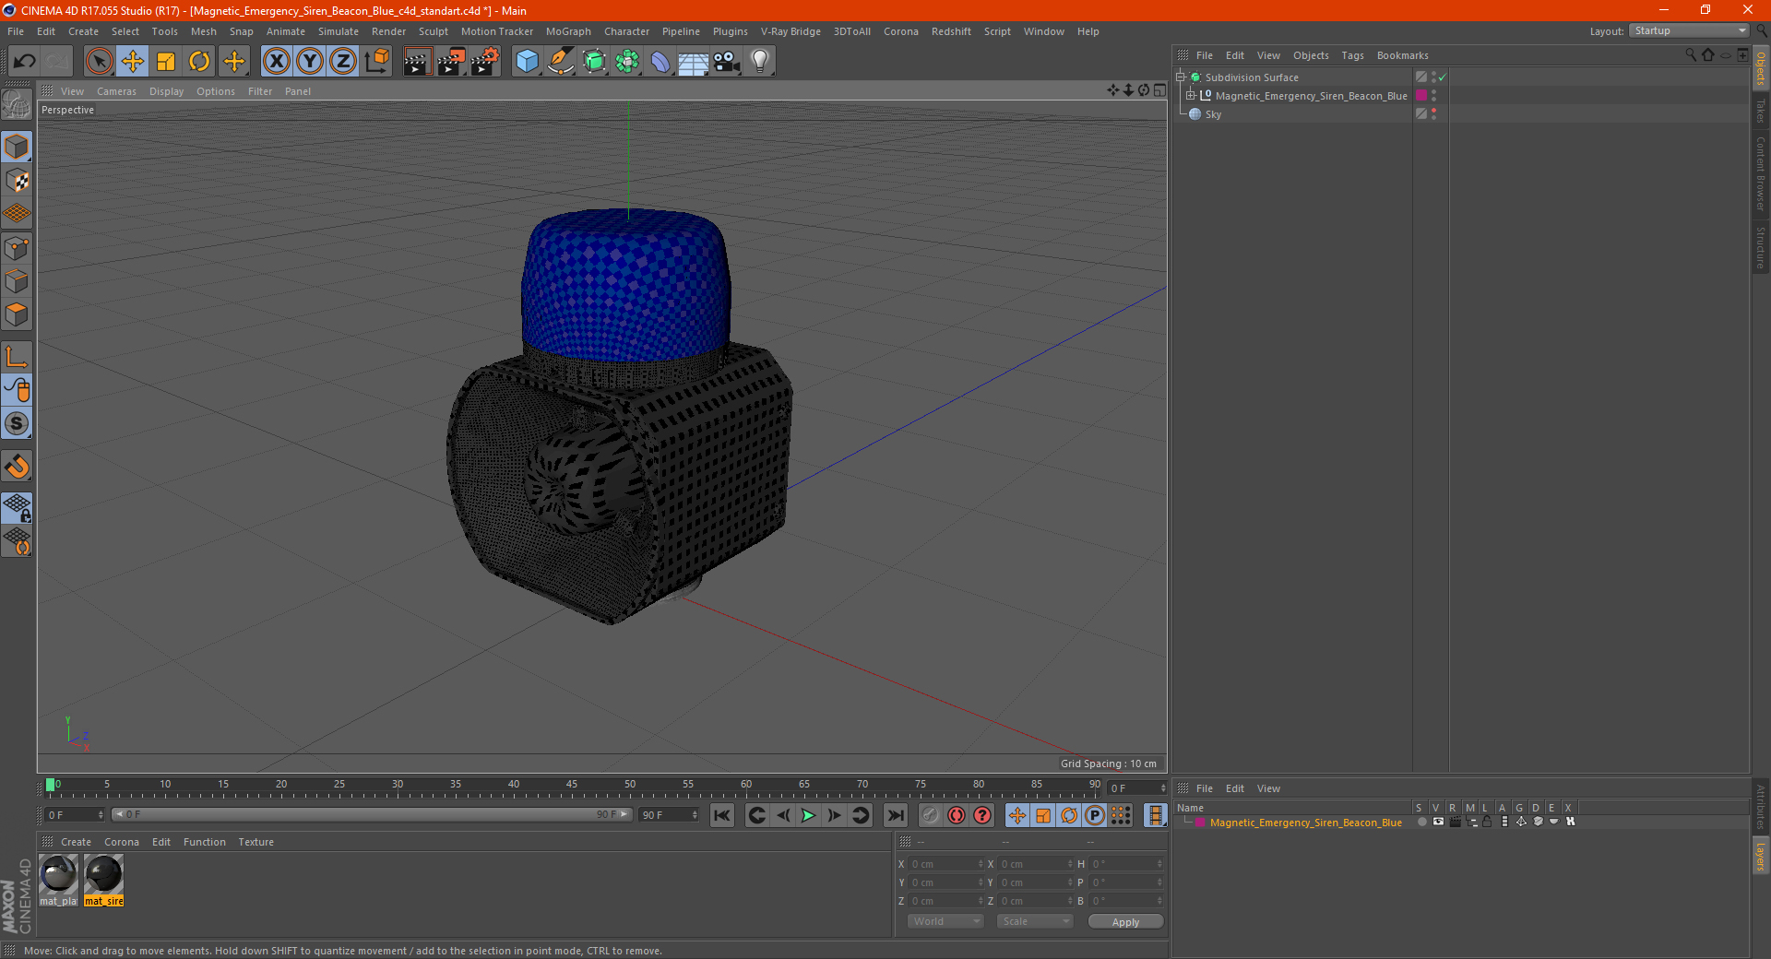Add a Cube primitive object
Screen dimensions: 1771x959
click(x=527, y=62)
